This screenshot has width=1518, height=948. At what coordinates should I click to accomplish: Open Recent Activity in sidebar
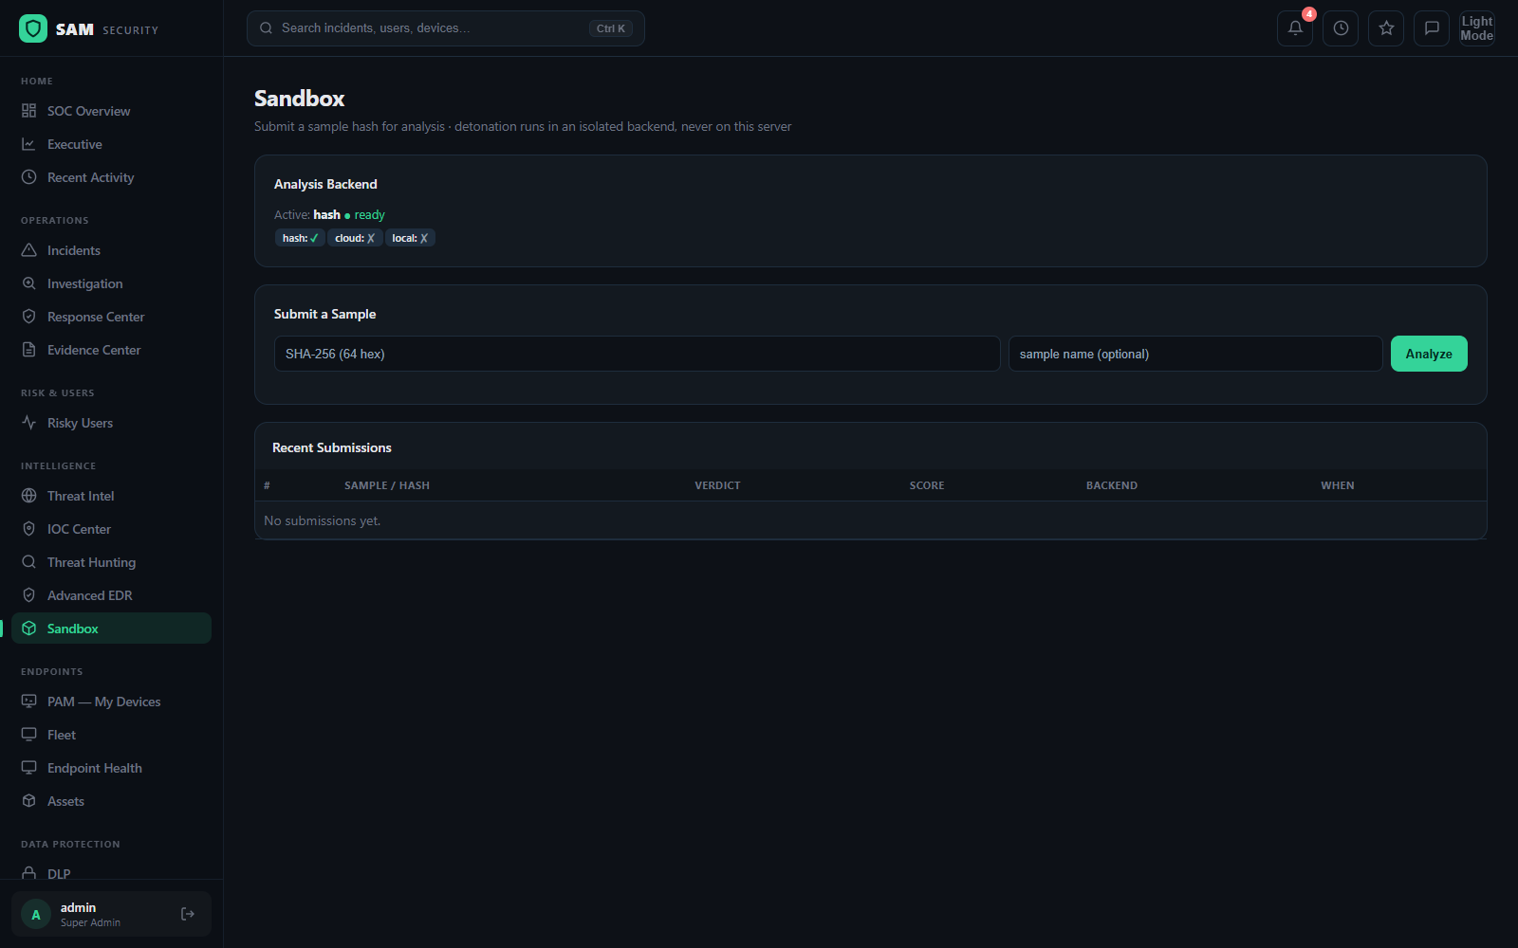click(x=111, y=177)
